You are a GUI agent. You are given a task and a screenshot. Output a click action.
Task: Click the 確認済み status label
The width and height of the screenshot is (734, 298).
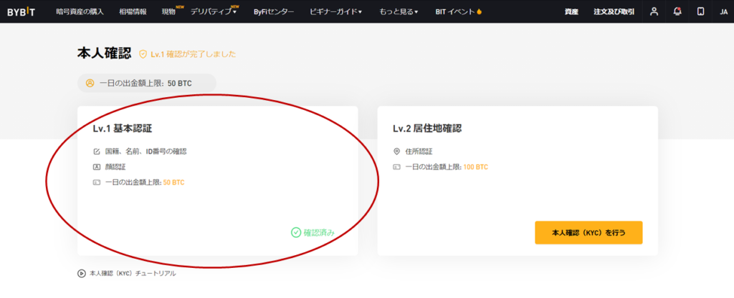coord(320,232)
